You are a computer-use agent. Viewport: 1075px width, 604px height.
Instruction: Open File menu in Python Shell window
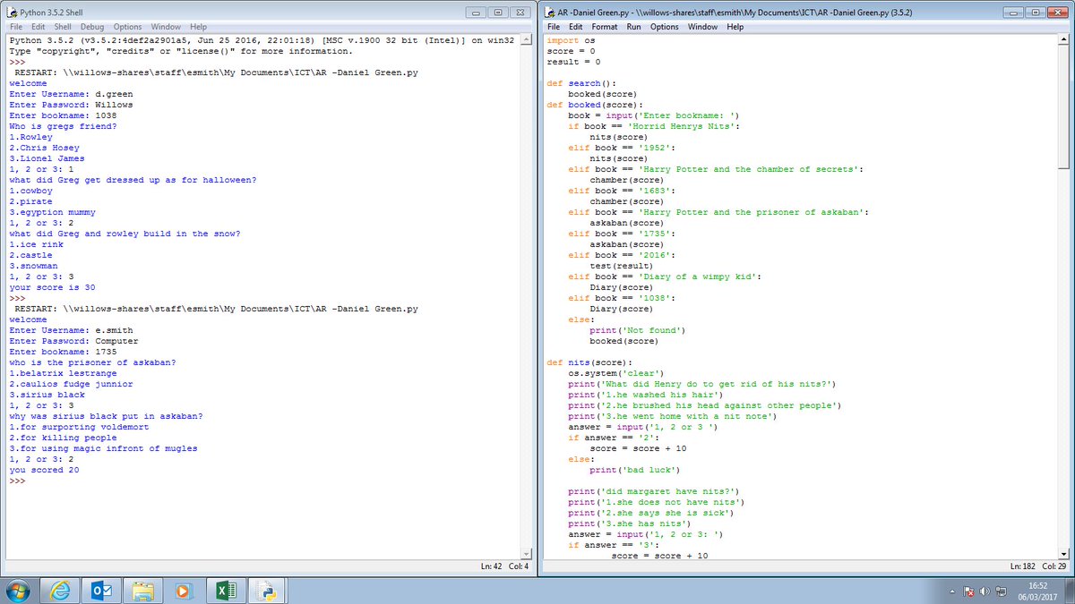17,27
